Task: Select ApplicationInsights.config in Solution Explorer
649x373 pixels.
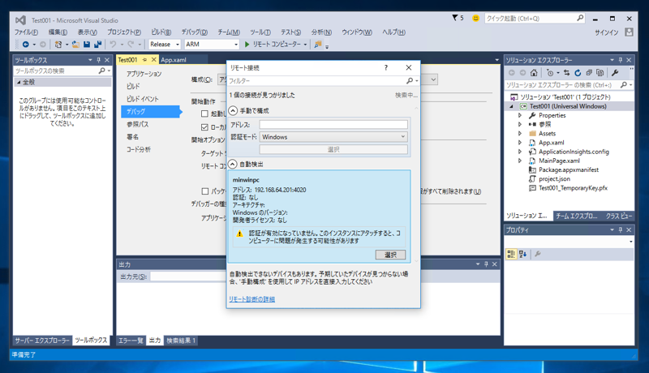Action: click(x=574, y=152)
